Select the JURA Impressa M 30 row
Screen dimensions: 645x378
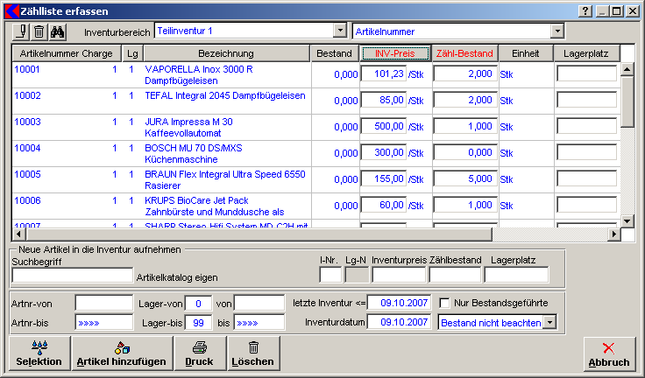coord(188,127)
